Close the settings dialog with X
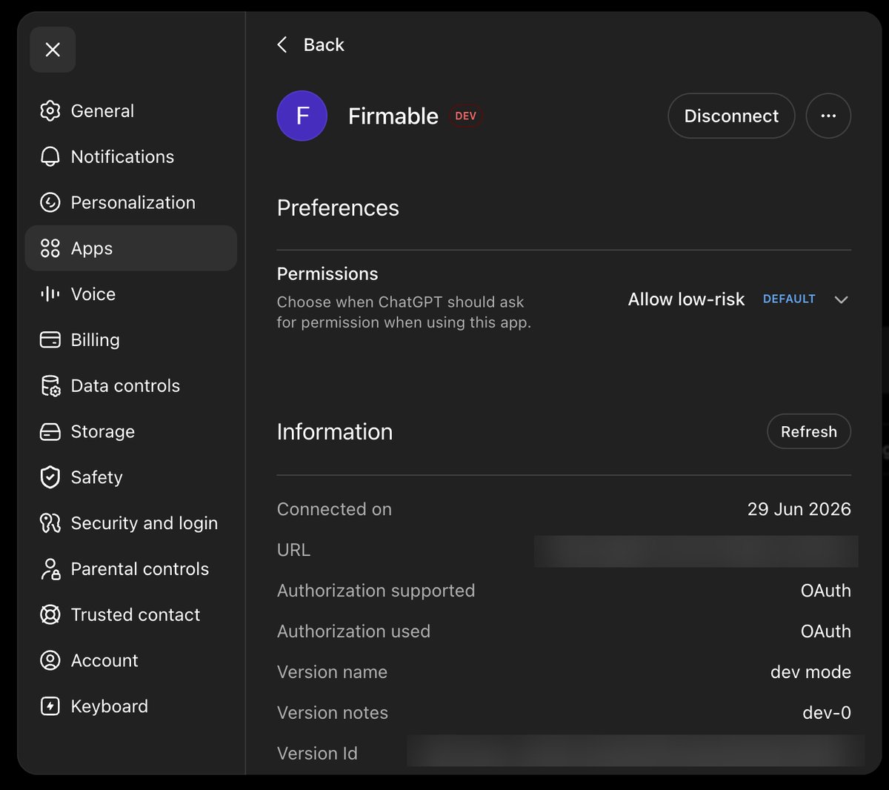Viewport: 889px width, 790px height. tap(53, 50)
